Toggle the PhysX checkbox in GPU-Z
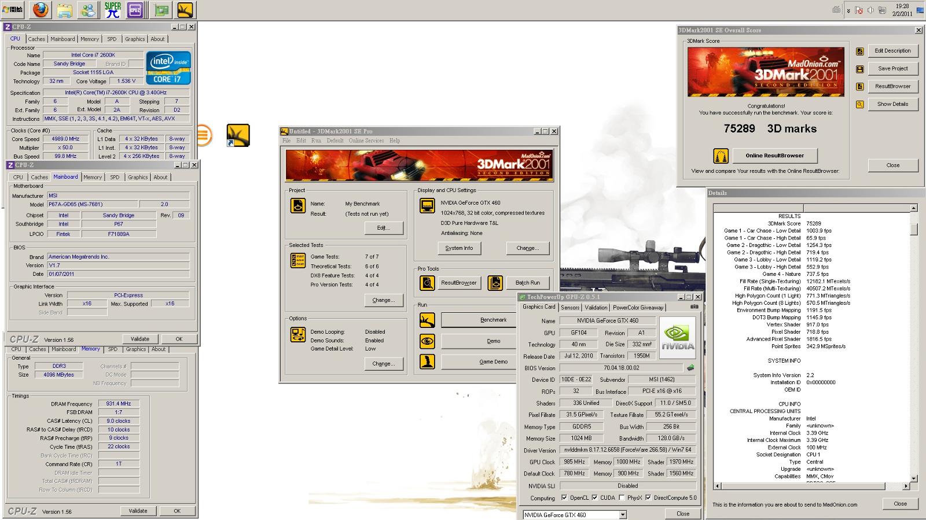The height and width of the screenshot is (520, 926). 622,497
